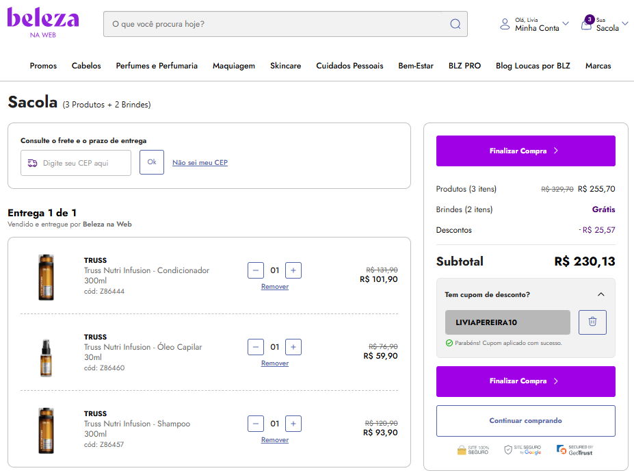The width and height of the screenshot is (634, 475).
Task: Remove Truss Shampoo from the bag
Action: 275,440
